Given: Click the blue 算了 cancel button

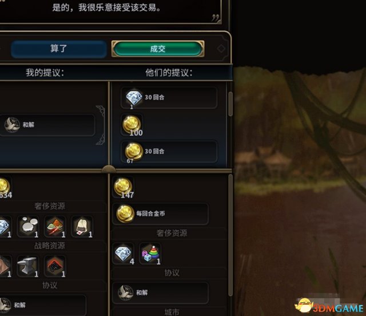Looking at the screenshot, I should (58, 49).
